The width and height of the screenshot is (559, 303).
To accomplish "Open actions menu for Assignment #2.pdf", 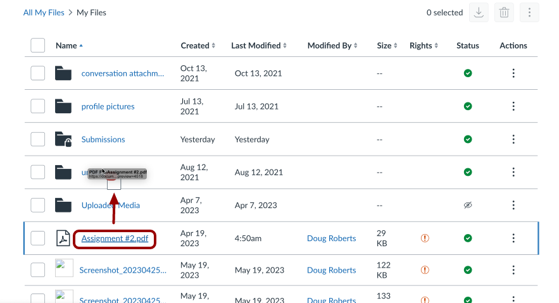I will (x=513, y=238).
